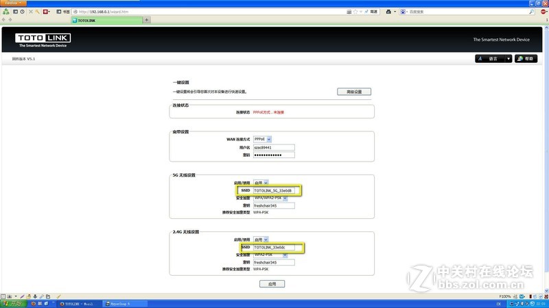Open the WAN connection type PPPoE dropdown
The width and height of the screenshot is (549, 308).
tap(262, 139)
